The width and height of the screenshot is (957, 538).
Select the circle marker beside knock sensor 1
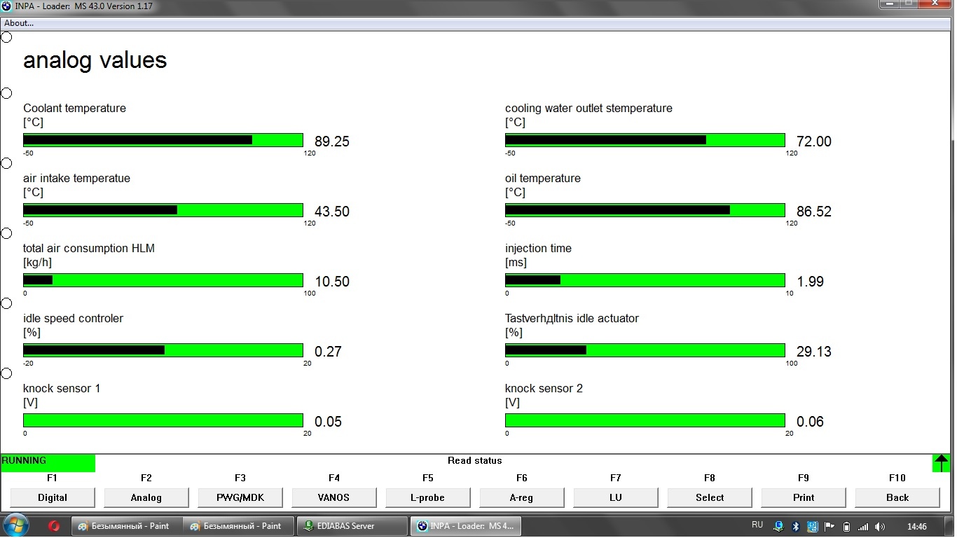click(x=6, y=373)
